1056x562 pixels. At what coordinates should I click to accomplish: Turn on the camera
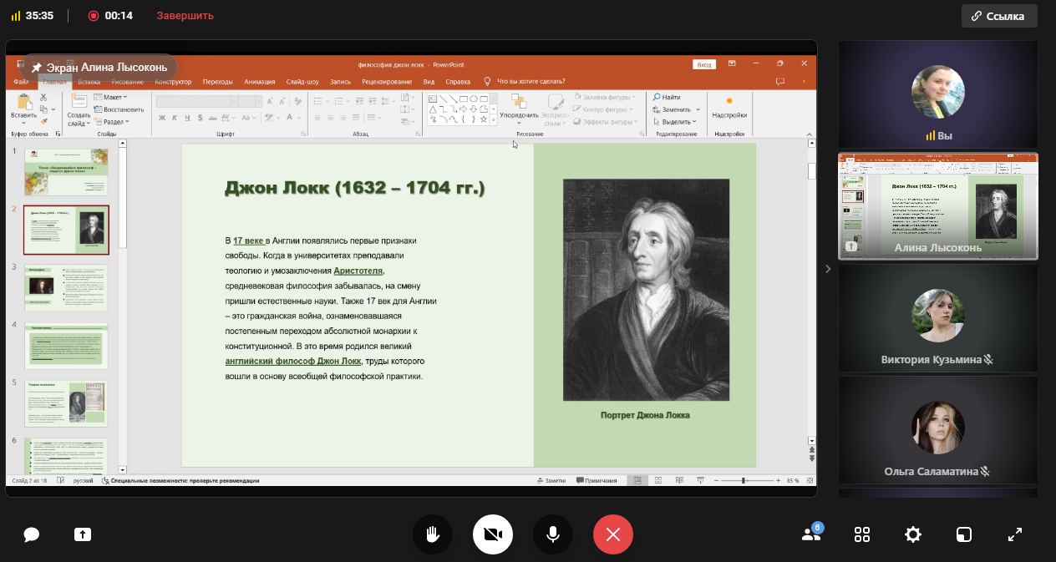[x=493, y=534]
